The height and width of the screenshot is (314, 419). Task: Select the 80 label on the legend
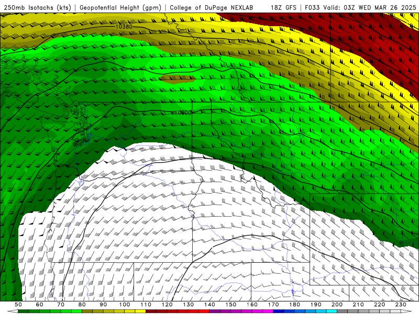(x=82, y=305)
